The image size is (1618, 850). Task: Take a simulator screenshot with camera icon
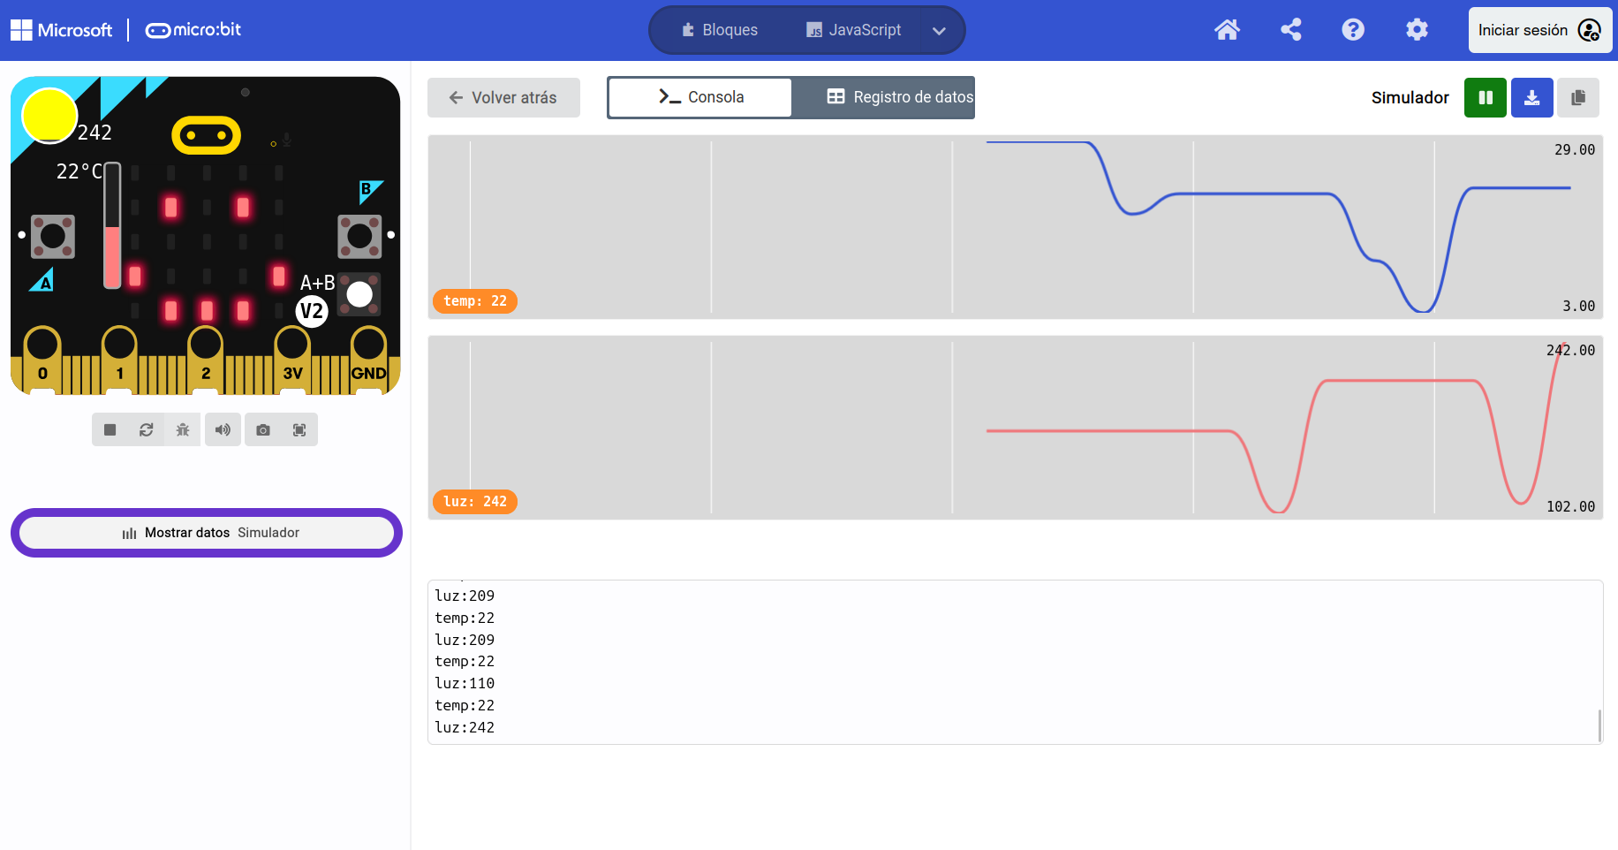point(263,430)
